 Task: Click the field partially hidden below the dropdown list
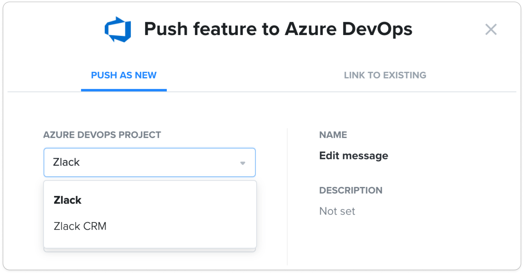point(150,250)
